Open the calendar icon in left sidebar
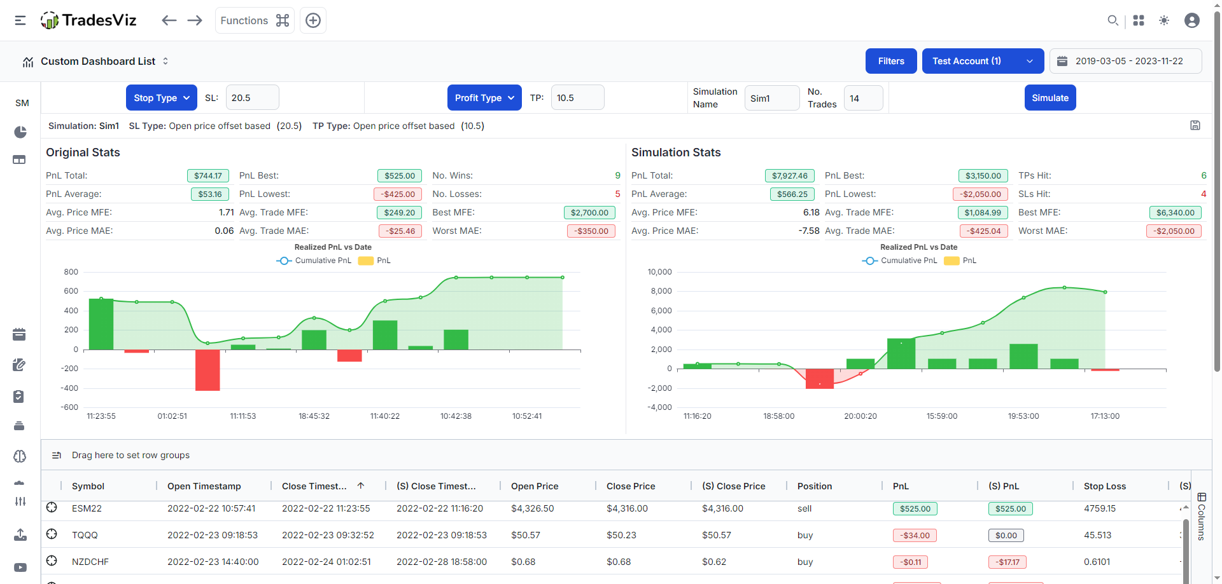Viewport: 1222px width, 584px height. 19,334
